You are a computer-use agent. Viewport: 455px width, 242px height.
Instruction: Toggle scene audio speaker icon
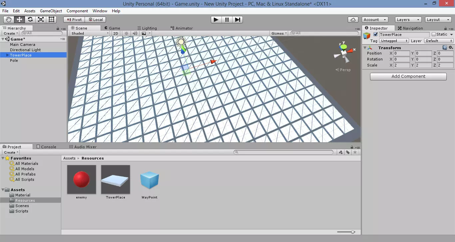pyautogui.click(x=135, y=33)
